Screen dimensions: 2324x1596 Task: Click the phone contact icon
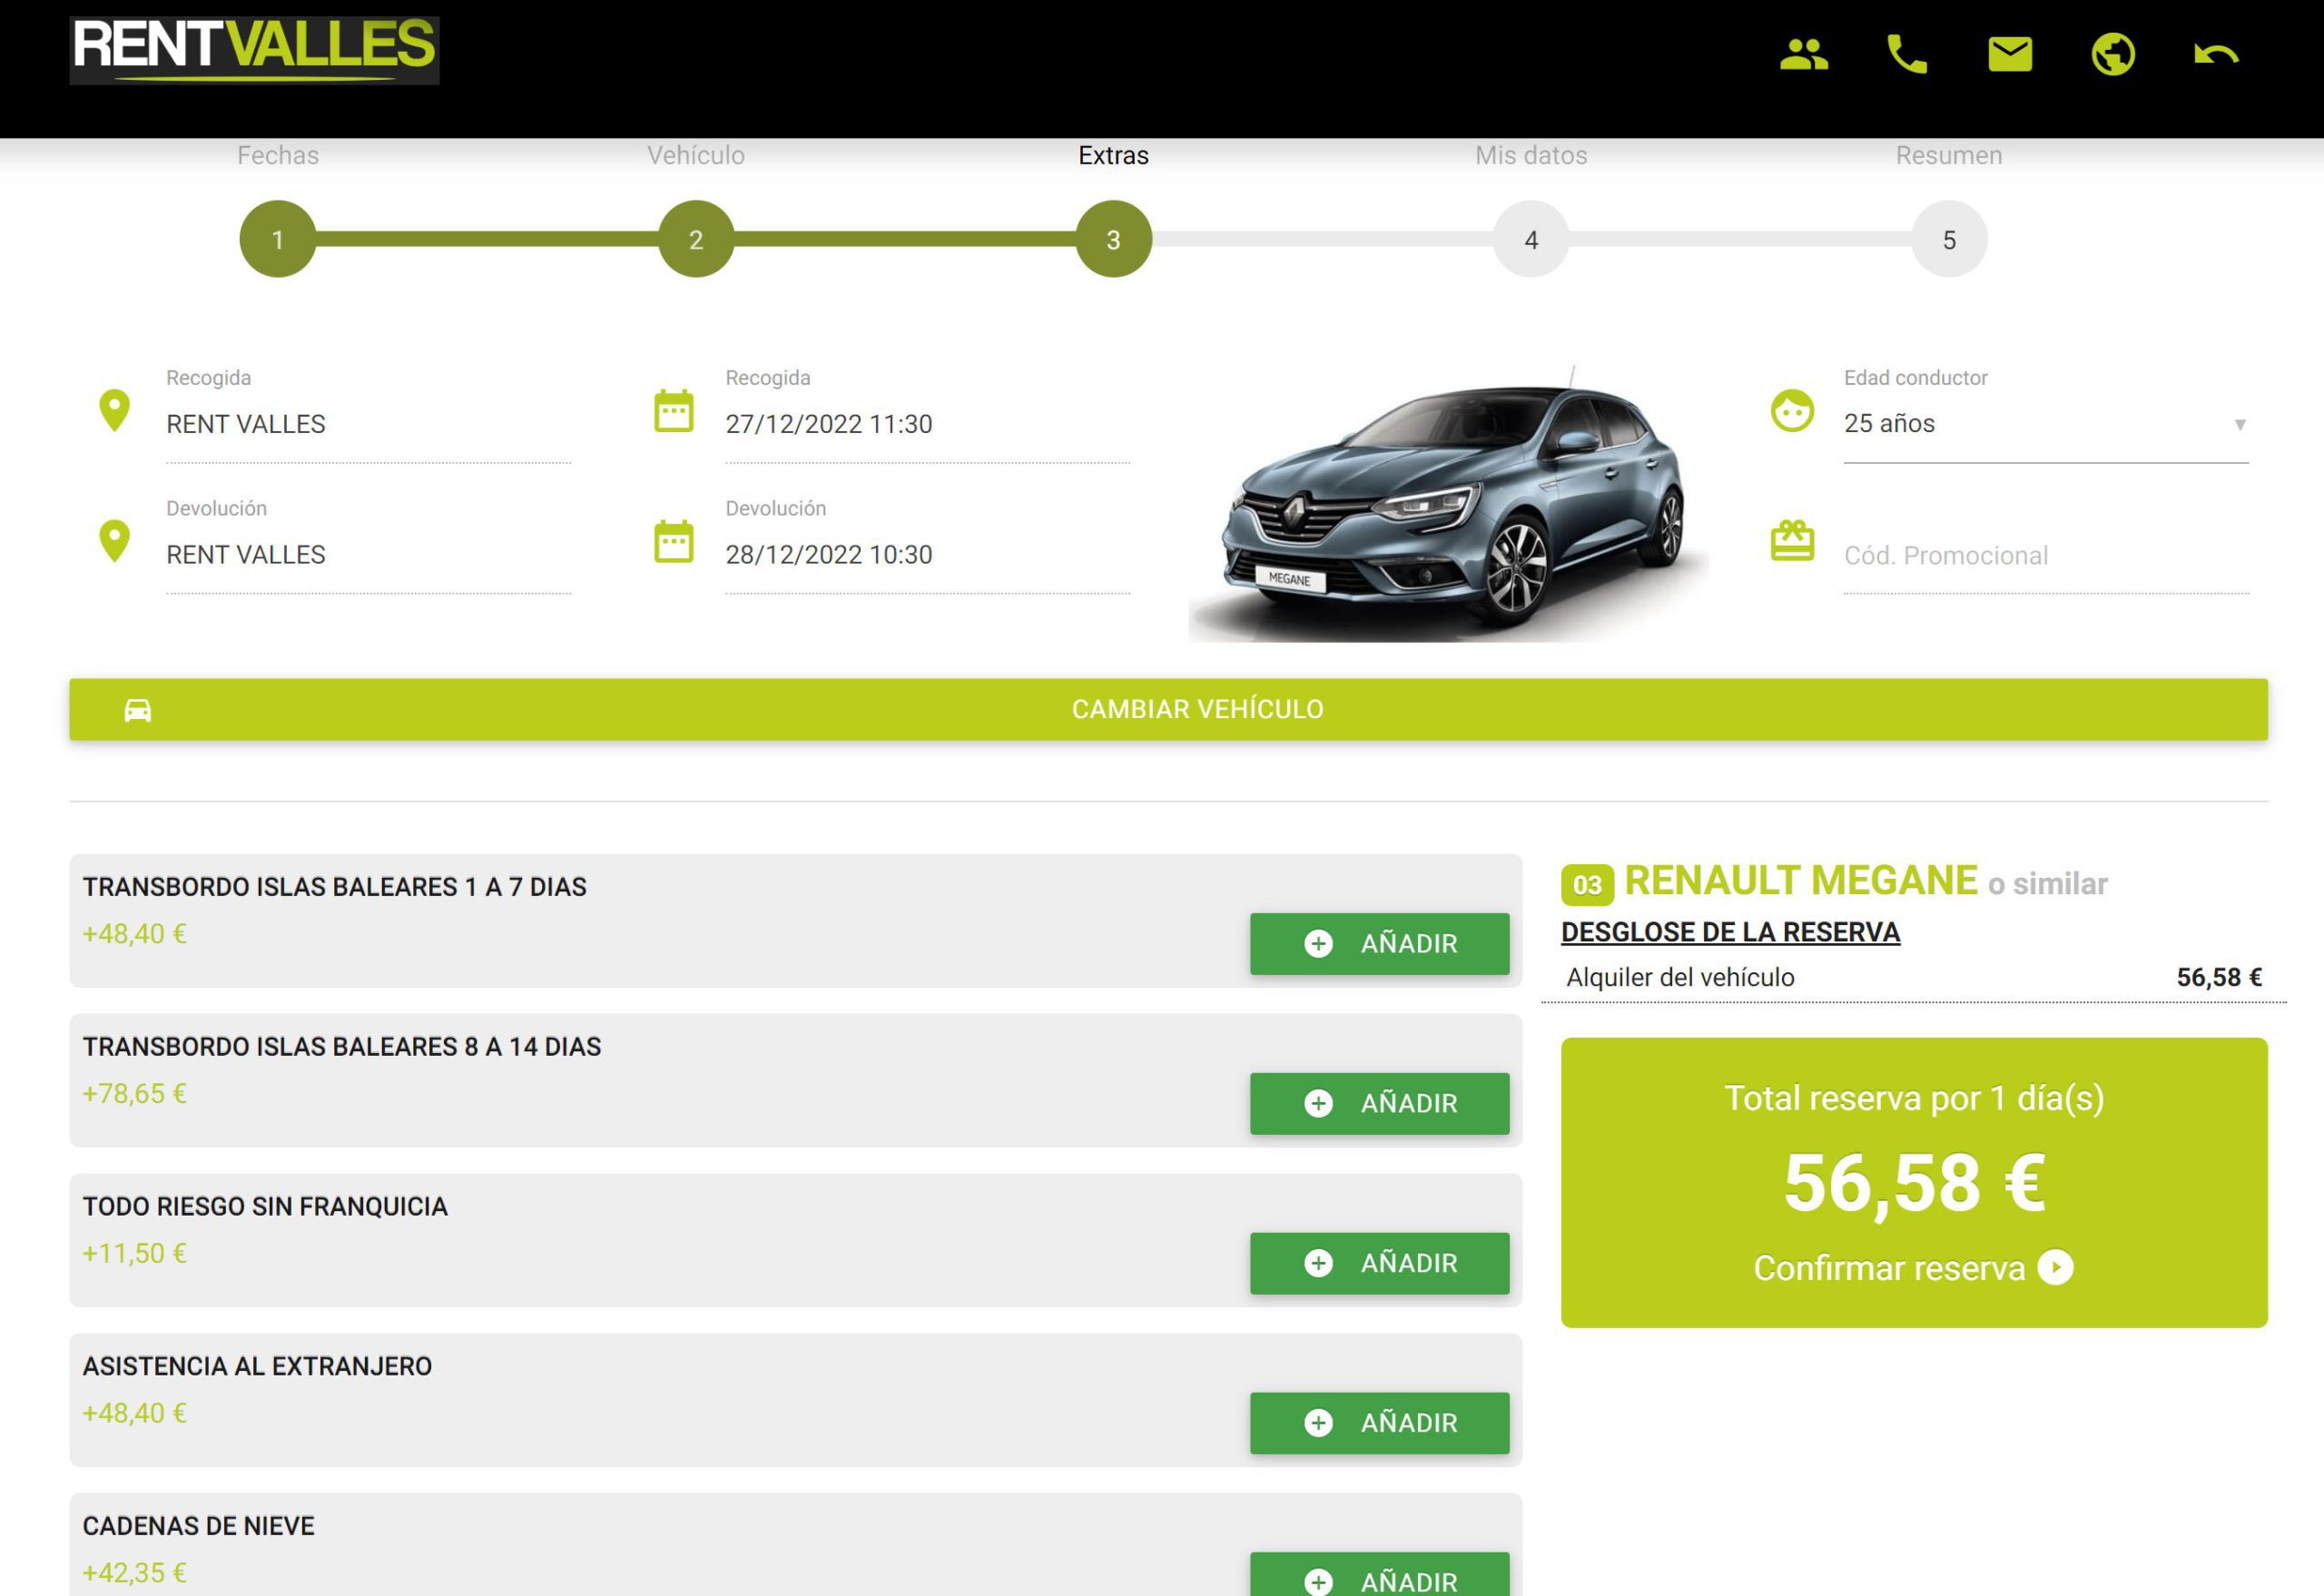(1907, 54)
